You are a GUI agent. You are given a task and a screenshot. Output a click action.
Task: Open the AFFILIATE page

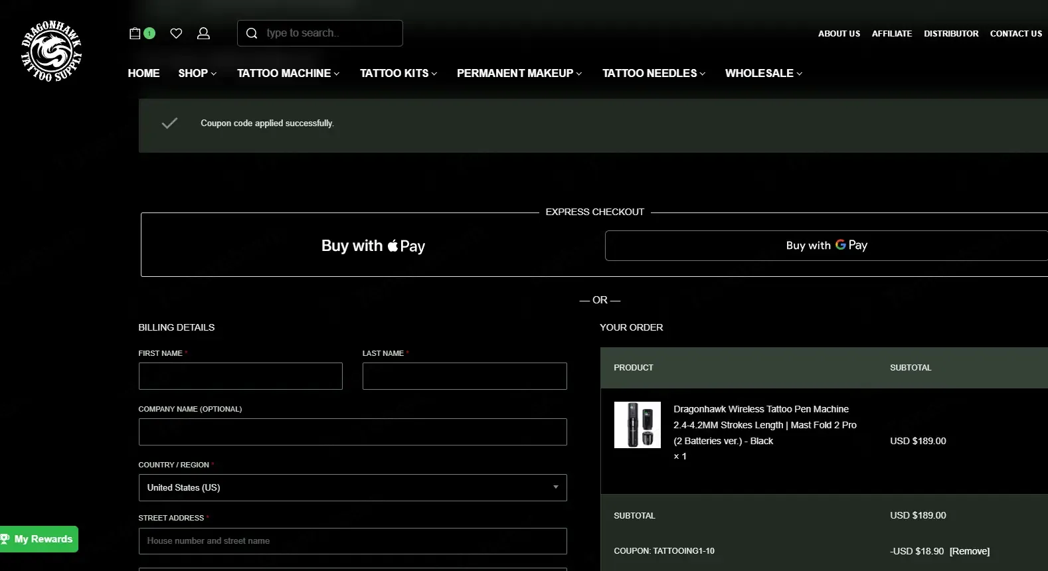892,34
